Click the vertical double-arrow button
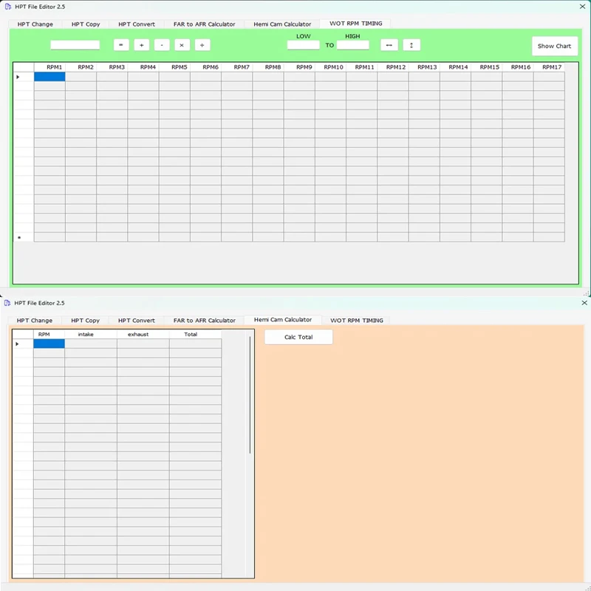The height and width of the screenshot is (591, 591). coord(411,45)
